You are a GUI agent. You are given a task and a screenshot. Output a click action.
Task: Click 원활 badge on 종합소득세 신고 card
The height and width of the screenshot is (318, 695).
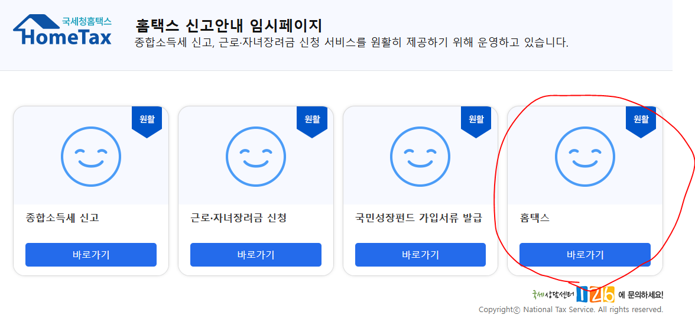(x=147, y=122)
